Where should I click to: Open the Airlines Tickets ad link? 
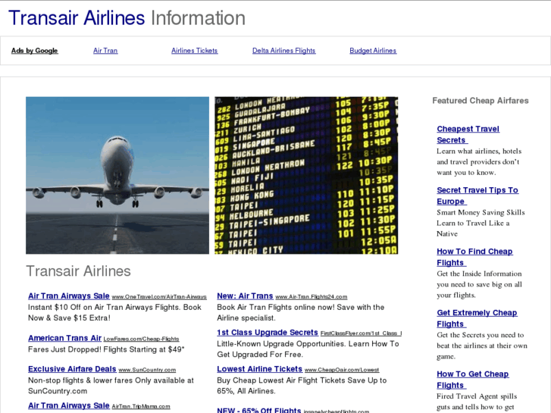(194, 51)
